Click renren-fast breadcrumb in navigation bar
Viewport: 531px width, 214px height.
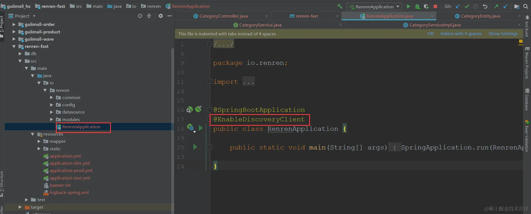pos(50,6)
